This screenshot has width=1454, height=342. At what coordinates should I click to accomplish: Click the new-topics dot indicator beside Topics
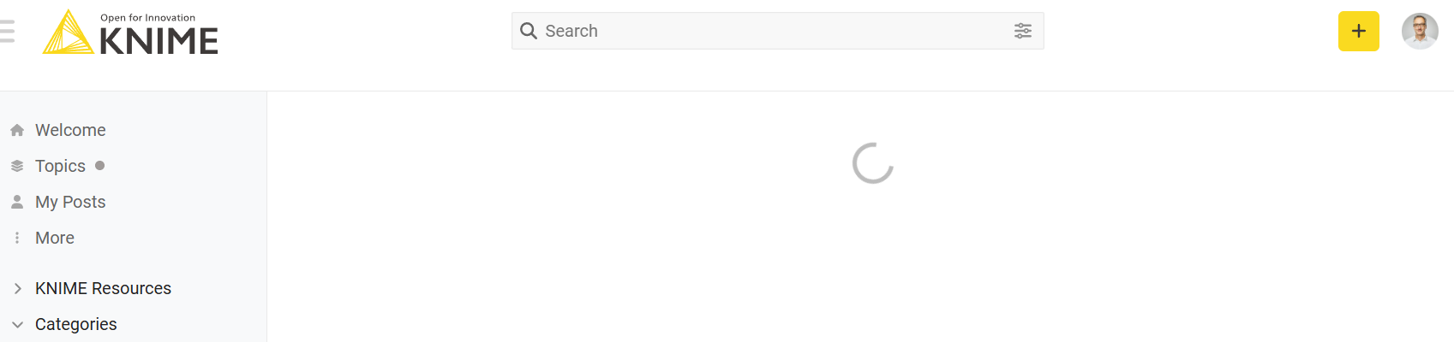100,166
